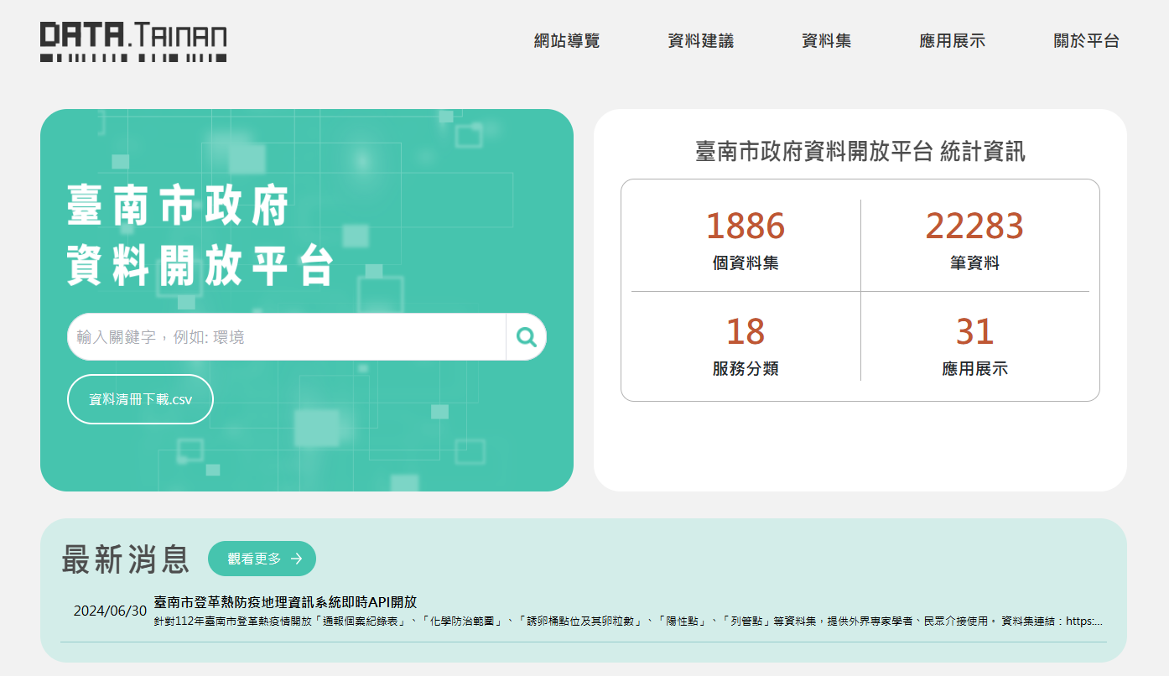Click the 統計資訊 panel title
The width and height of the screenshot is (1169, 676).
[860, 152]
